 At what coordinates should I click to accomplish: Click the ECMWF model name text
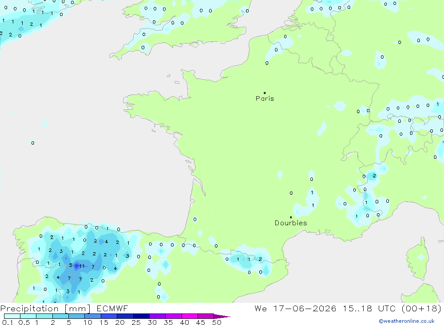pyautogui.click(x=112, y=308)
